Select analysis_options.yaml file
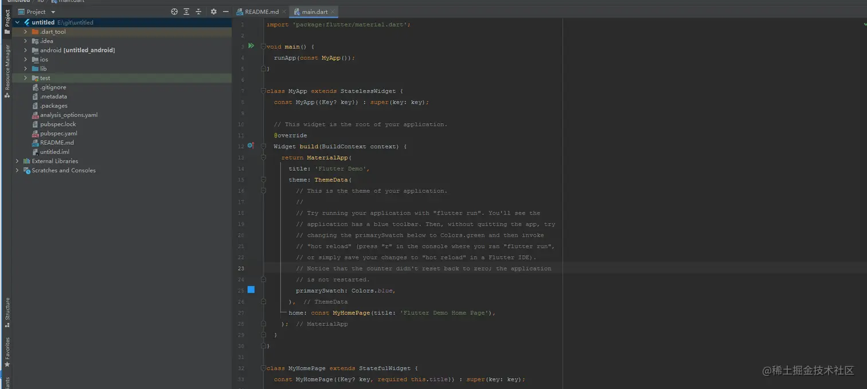Screen dimensions: 867x389 pos(68,115)
